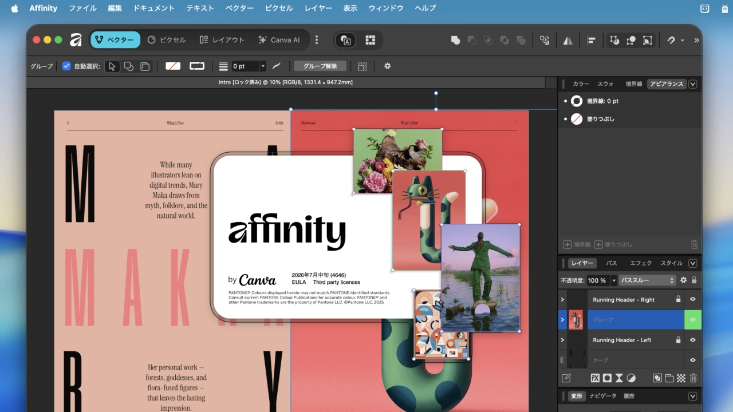
Task: Hide the カーブ layer via eye icon
Action: (x=692, y=360)
